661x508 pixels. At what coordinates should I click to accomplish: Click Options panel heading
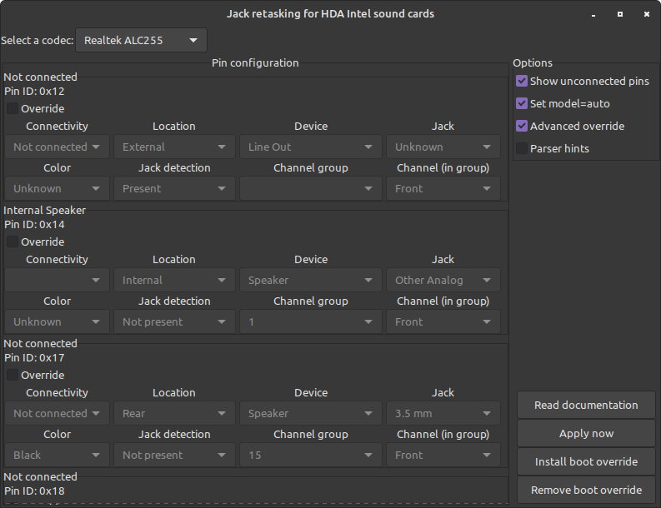click(x=533, y=62)
